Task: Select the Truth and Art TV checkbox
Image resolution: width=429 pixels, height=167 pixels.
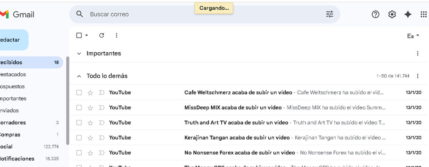Action: [x=79, y=123]
